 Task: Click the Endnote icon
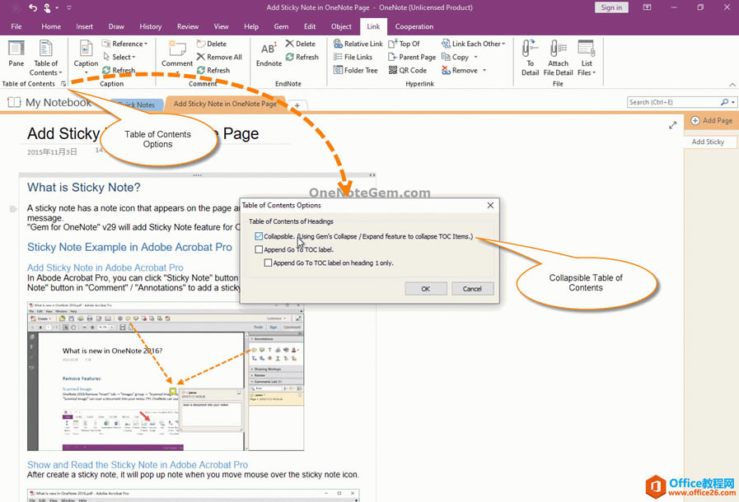[269, 49]
